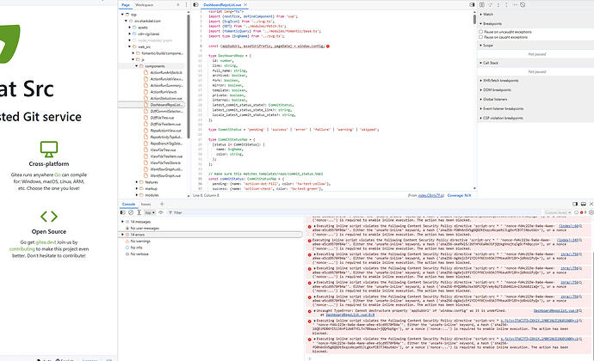Click the pause/resume script execution icon
The image size is (594, 361).
482,5
